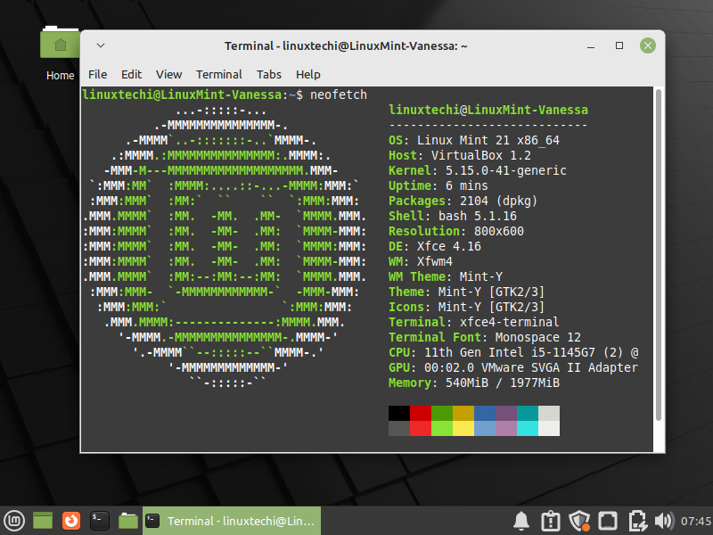Open the update manager shield icon

tap(579, 521)
